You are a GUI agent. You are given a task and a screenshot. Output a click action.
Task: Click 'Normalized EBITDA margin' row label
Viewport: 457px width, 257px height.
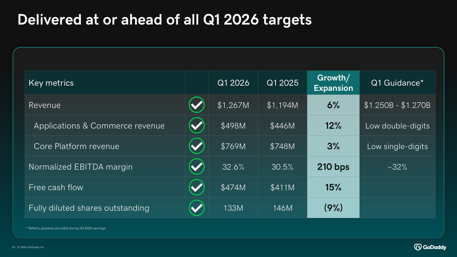point(81,167)
